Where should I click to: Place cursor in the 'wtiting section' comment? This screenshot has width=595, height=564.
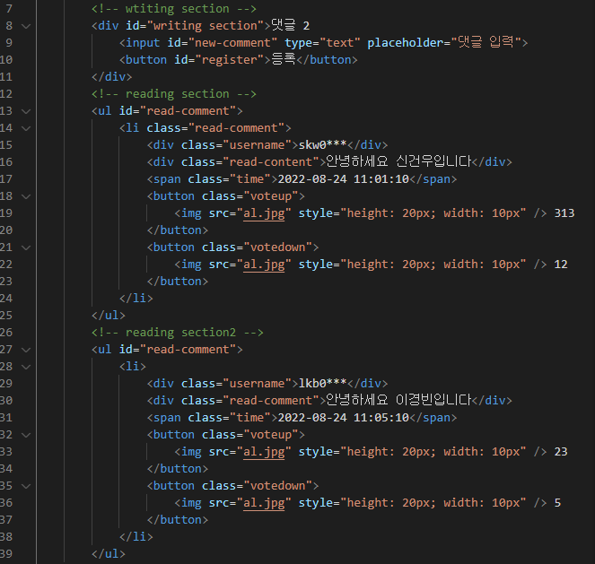pos(174,9)
